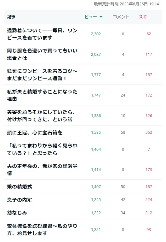The height and width of the screenshot is (242, 166).
Task: Open article 娘の結婚式
Action: pos(20,186)
